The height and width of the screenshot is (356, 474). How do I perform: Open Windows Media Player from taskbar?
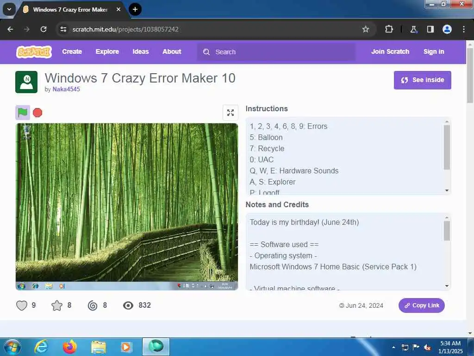[x=126, y=347]
